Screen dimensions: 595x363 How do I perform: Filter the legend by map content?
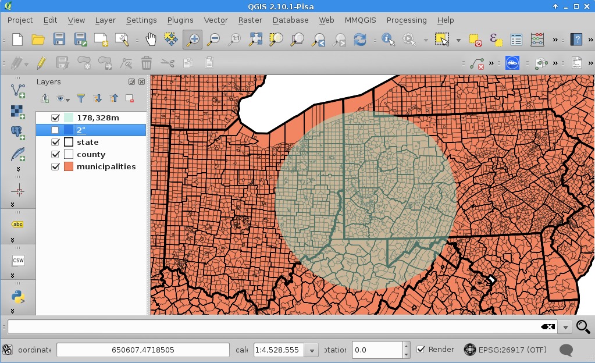coord(81,98)
